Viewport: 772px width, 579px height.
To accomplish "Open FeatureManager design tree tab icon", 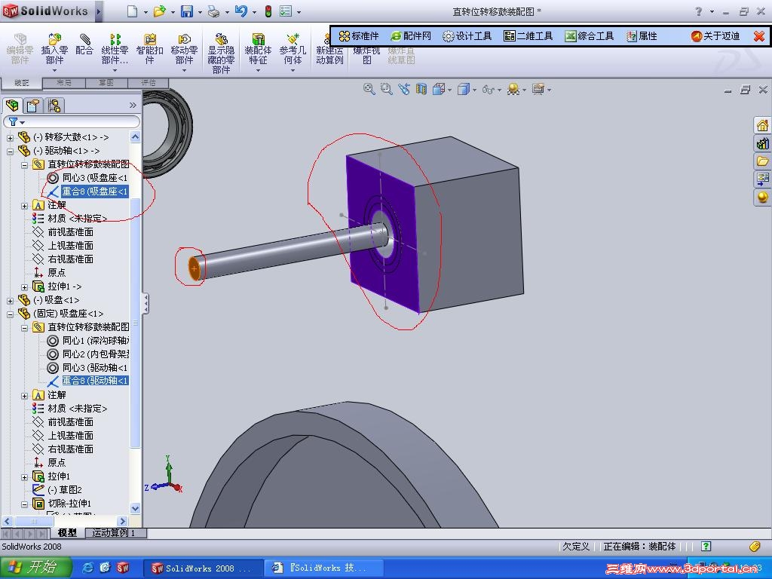I will [x=12, y=106].
